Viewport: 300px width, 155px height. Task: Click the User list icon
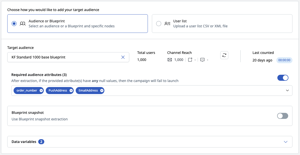167,24
